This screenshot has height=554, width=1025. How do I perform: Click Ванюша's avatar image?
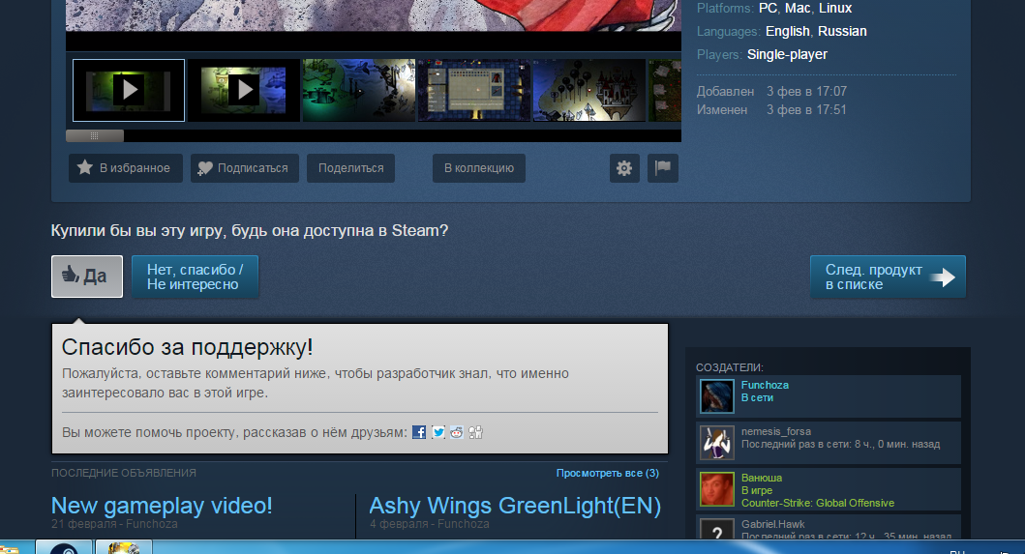tap(717, 488)
